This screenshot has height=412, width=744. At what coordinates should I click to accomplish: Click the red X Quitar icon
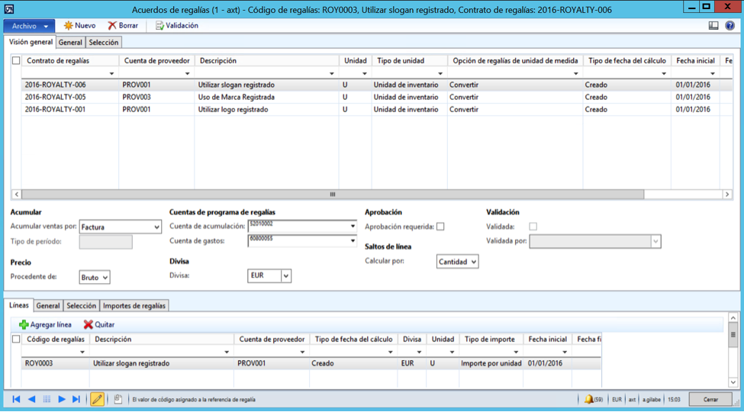point(89,325)
